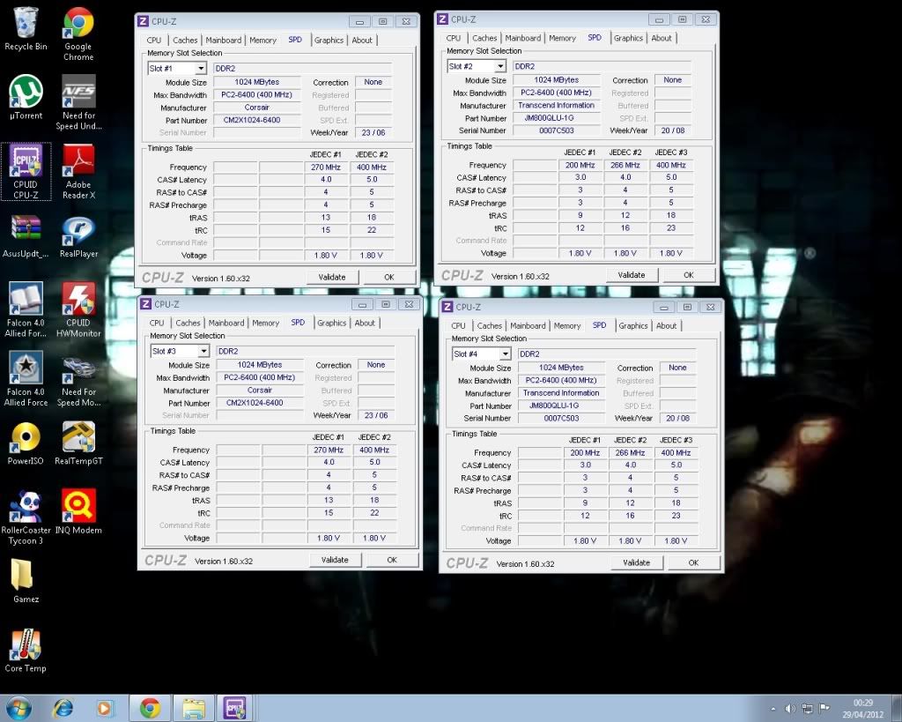Switch to the CPU-Z taskbar button
902x722 pixels.
tap(235, 708)
